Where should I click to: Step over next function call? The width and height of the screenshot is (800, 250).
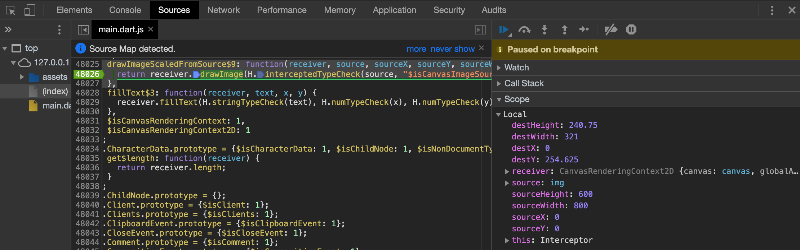pos(524,29)
